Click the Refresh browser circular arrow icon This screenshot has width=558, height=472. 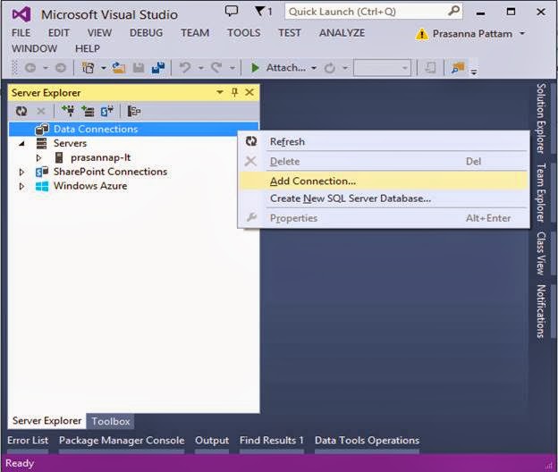pos(330,68)
